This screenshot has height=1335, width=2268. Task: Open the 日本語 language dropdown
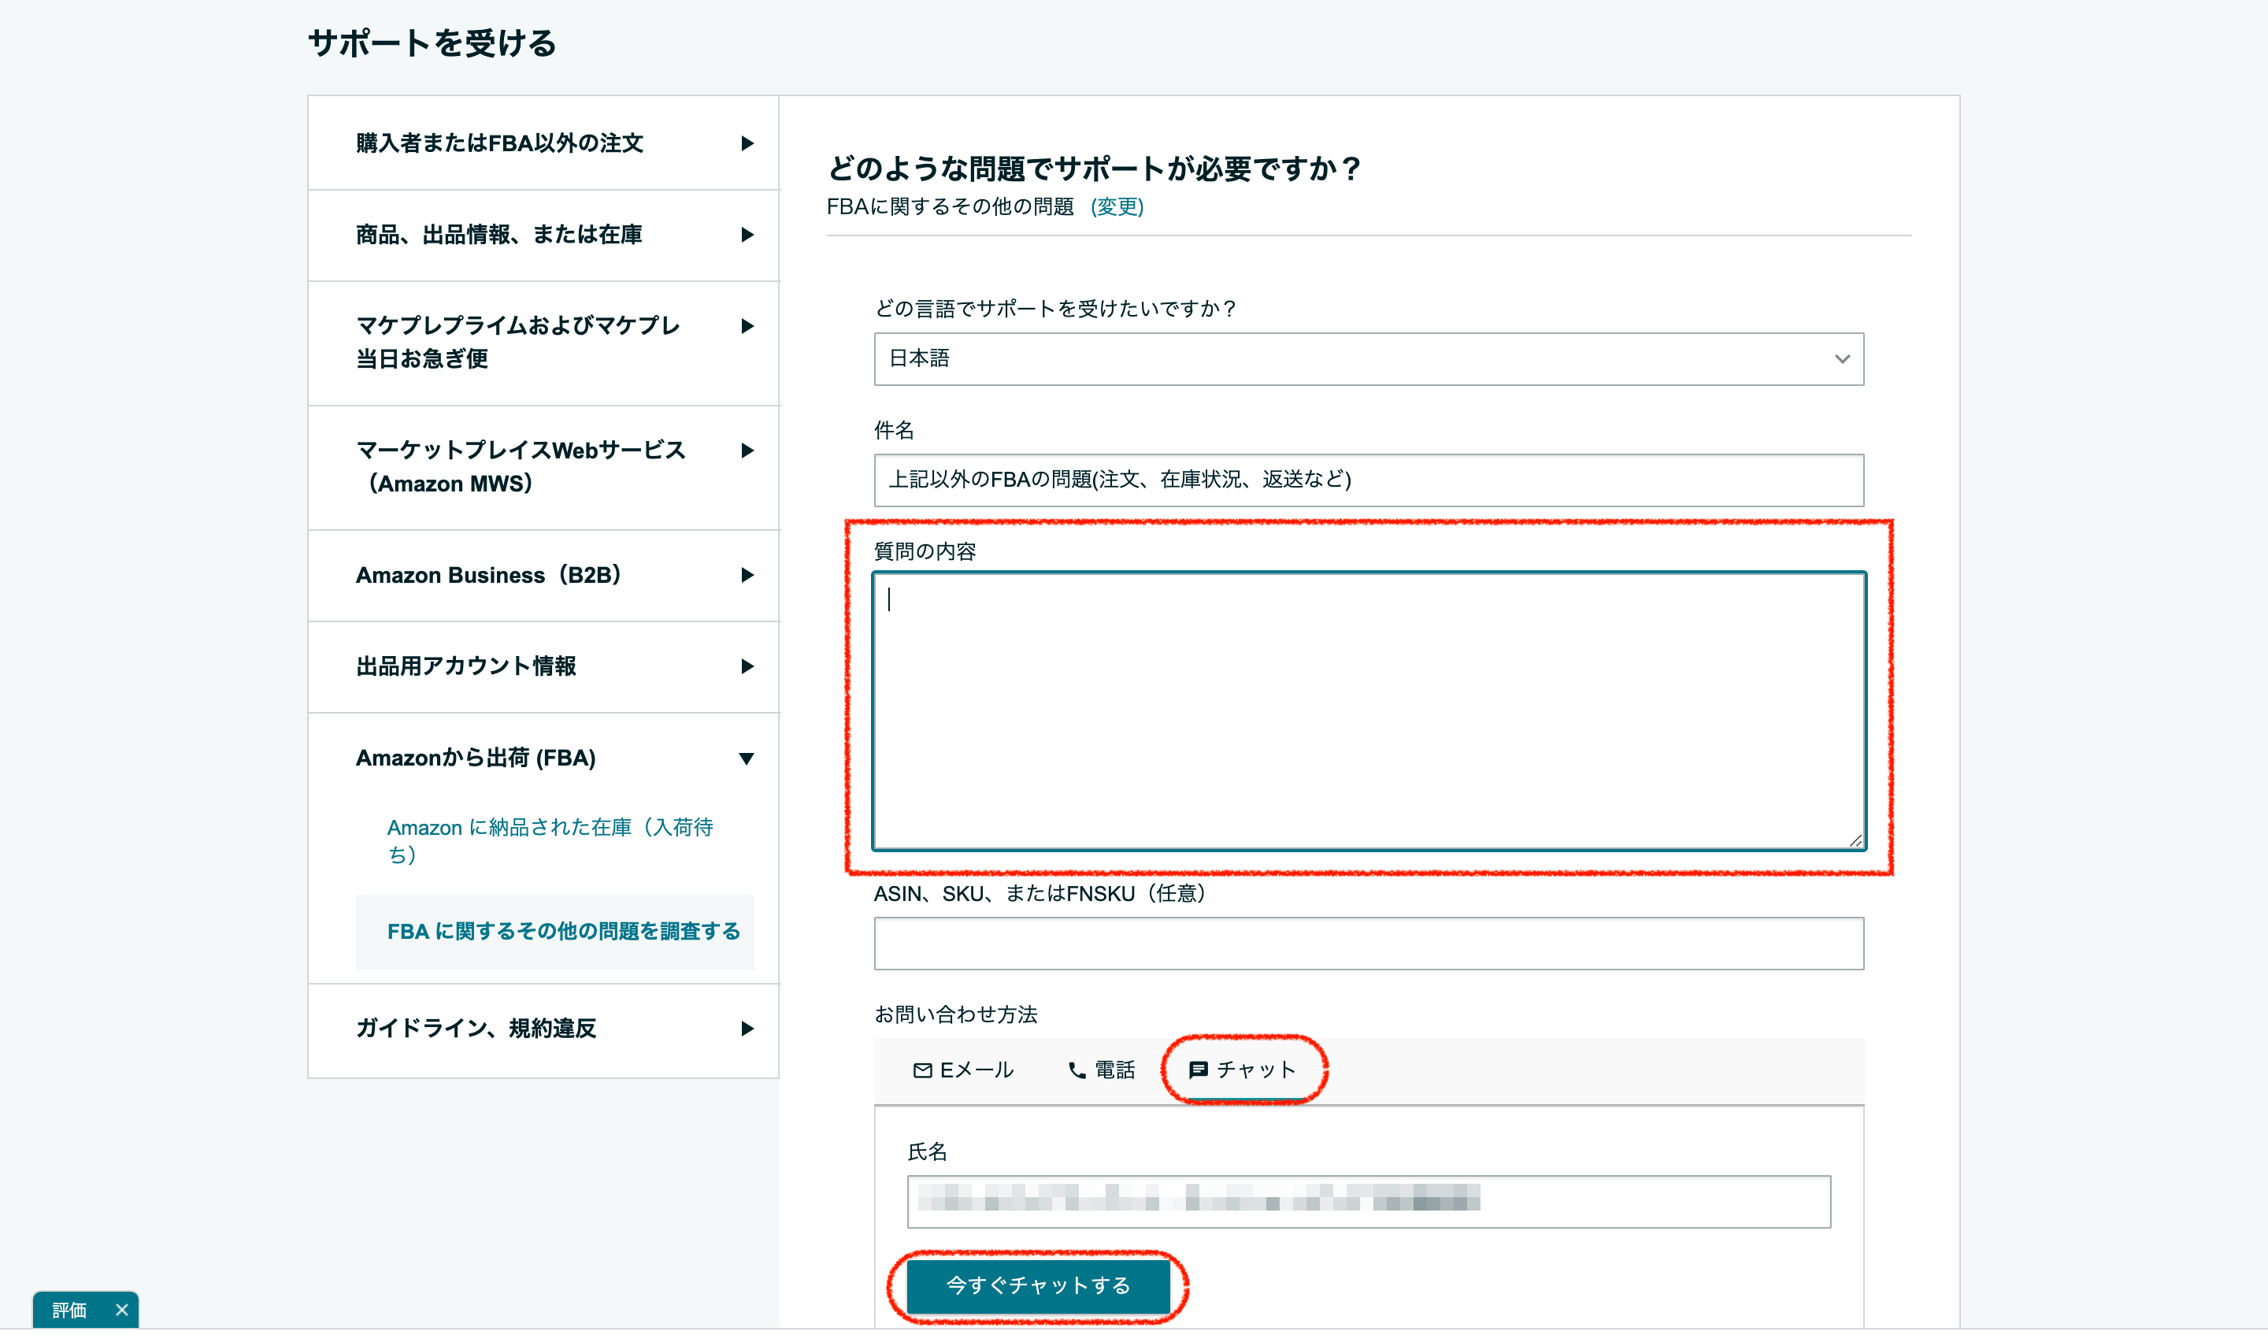[1368, 359]
